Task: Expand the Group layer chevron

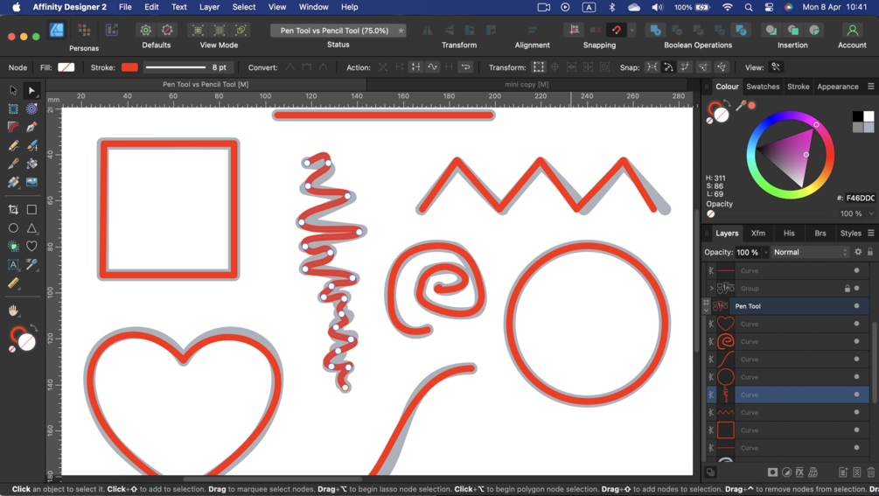Action: 711,288
